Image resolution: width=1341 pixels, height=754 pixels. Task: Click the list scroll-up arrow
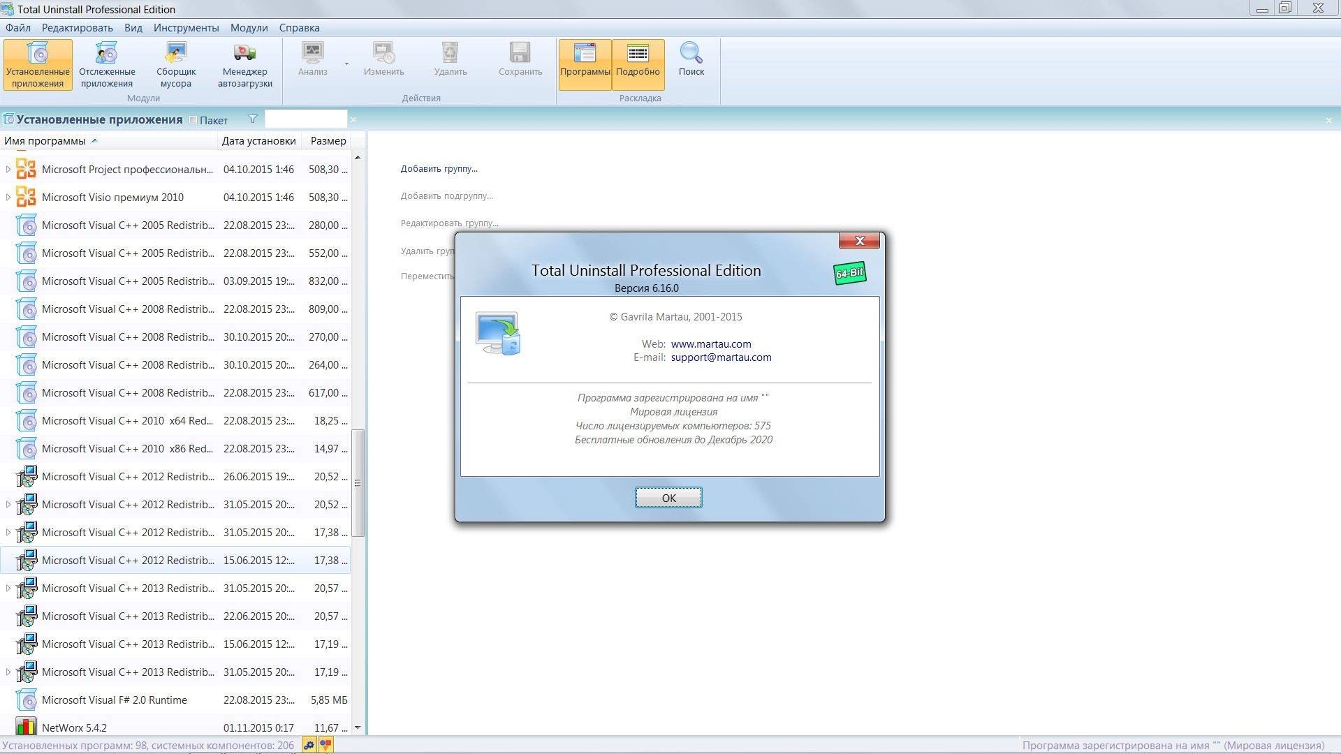coord(358,157)
